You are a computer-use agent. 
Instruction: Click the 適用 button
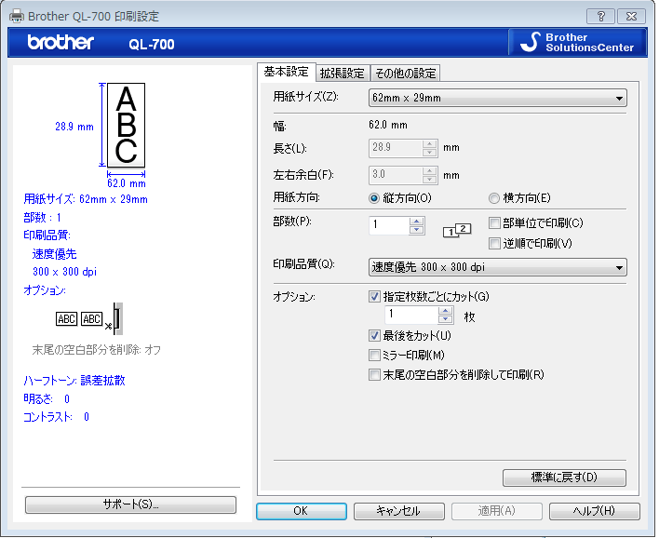[497, 511]
